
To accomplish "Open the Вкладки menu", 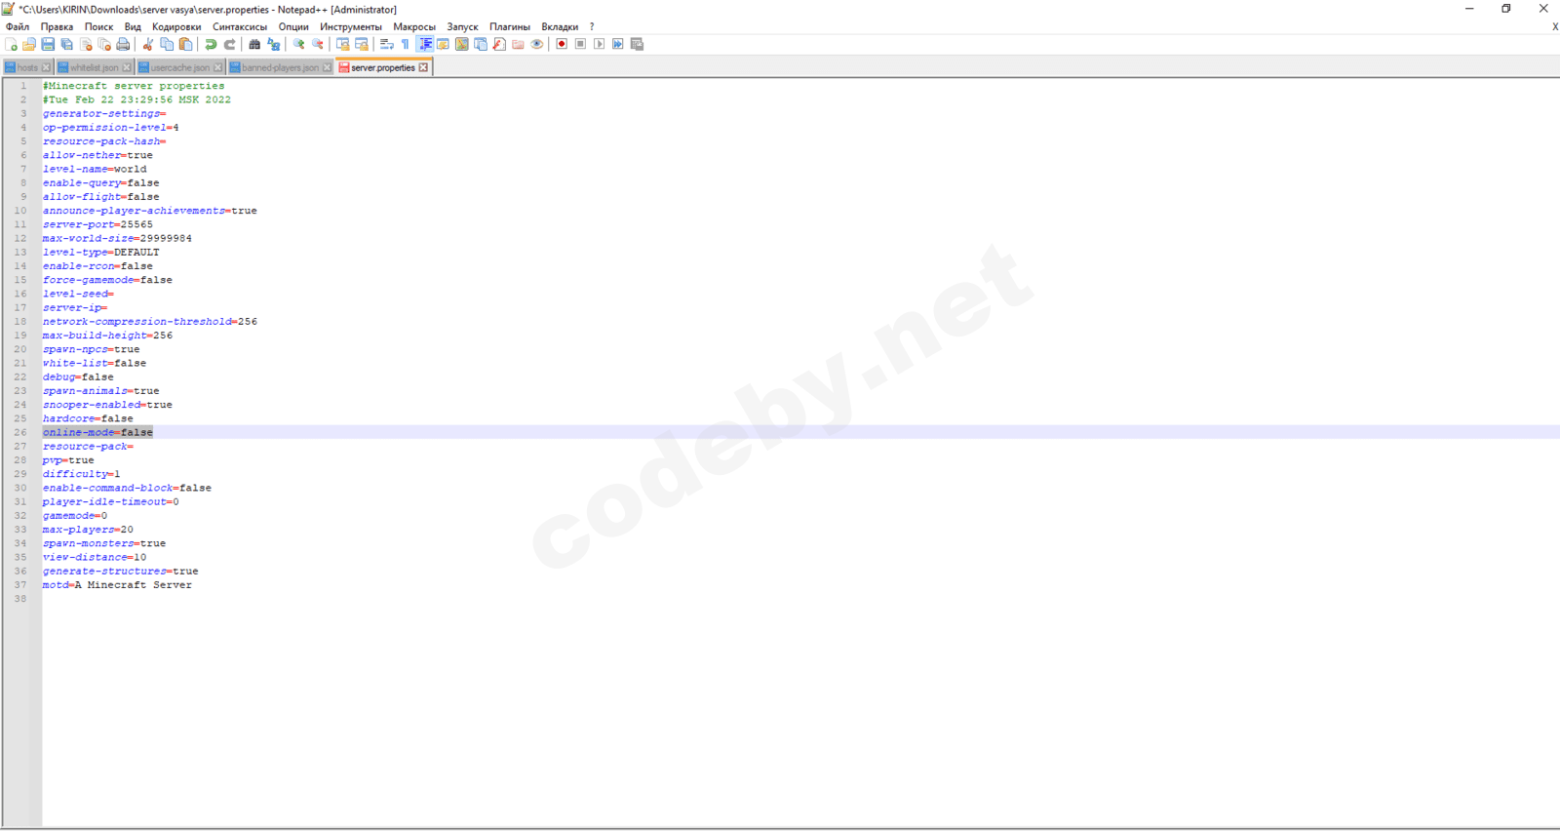I will [x=560, y=27].
